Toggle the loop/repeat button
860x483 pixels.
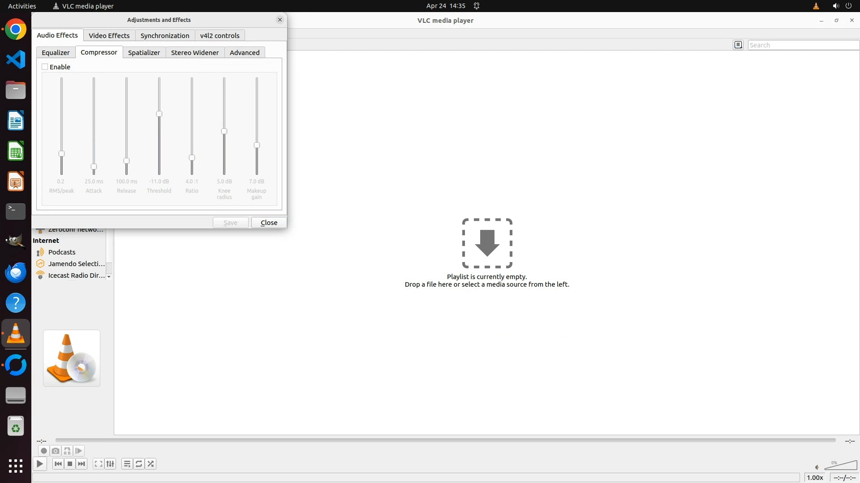(139, 464)
